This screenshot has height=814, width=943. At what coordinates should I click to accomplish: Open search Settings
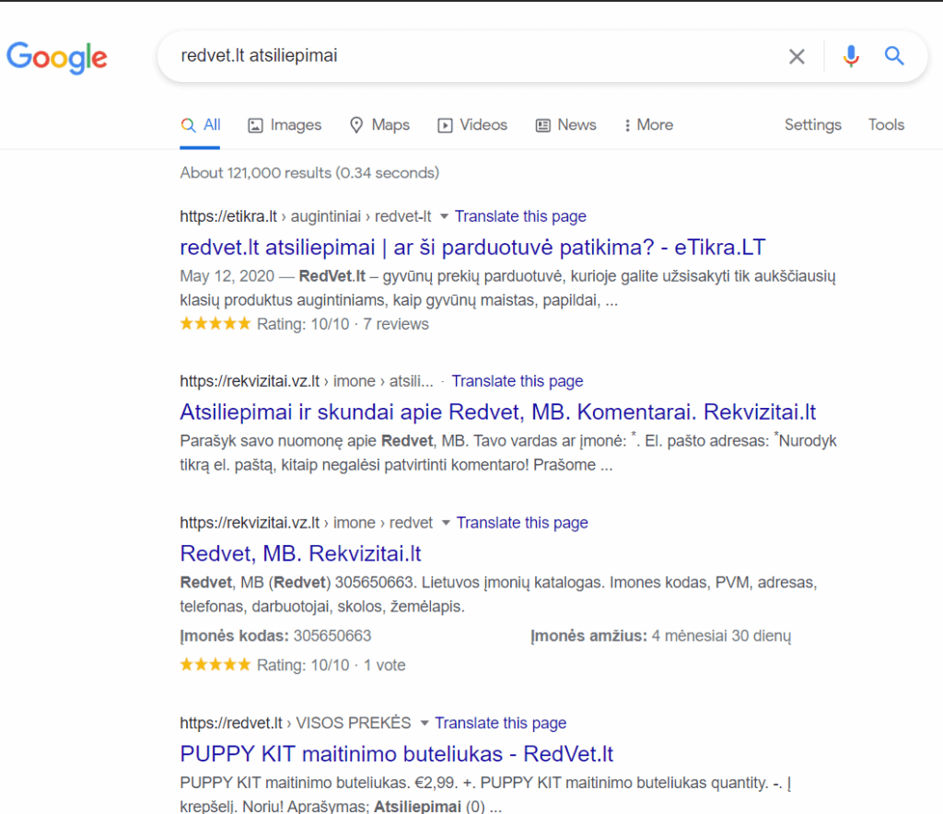(x=812, y=125)
